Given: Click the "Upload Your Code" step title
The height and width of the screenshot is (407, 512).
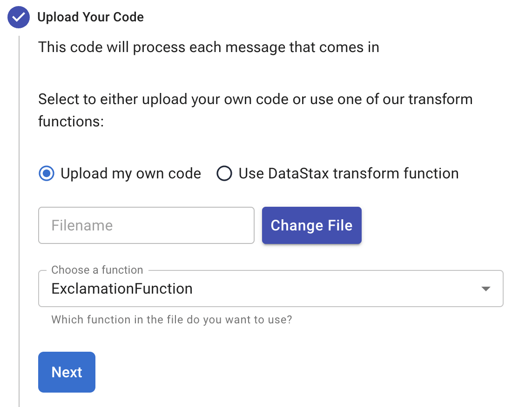Looking at the screenshot, I should [90, 18].
